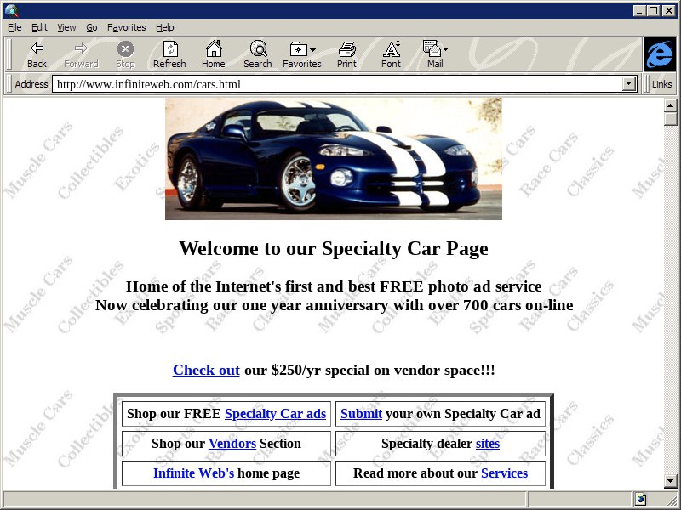Screen dimensions: 681x510
Task: Open the View menu
Action: pos(66,27)
